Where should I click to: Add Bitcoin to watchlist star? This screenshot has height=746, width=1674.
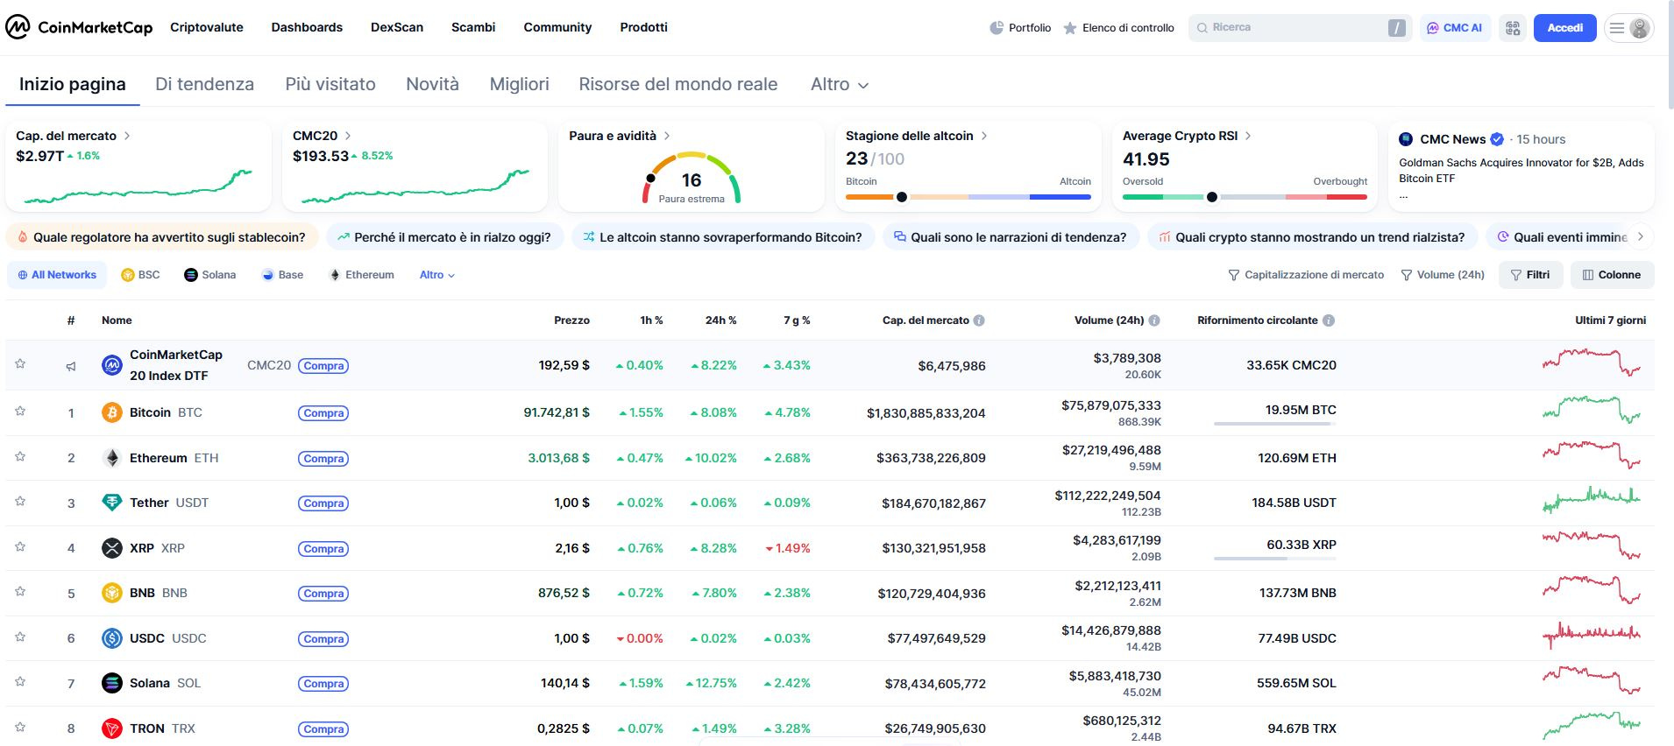pyautogui.click(x=20, y=412)
